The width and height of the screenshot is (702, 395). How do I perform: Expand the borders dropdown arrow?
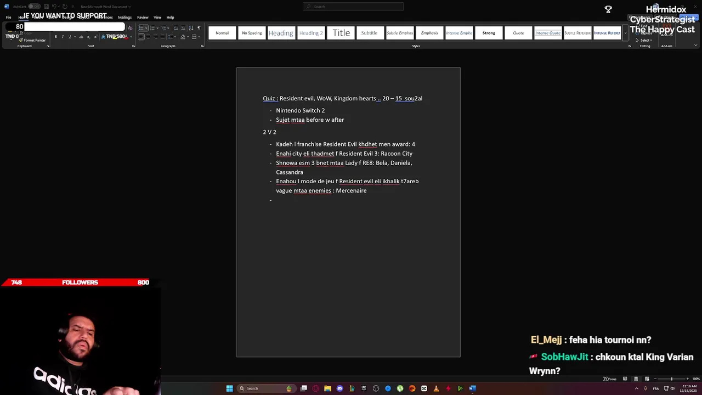click(199, 37)
